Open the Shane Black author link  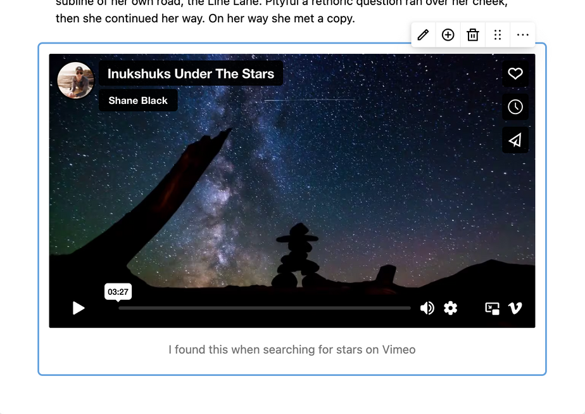138,100
